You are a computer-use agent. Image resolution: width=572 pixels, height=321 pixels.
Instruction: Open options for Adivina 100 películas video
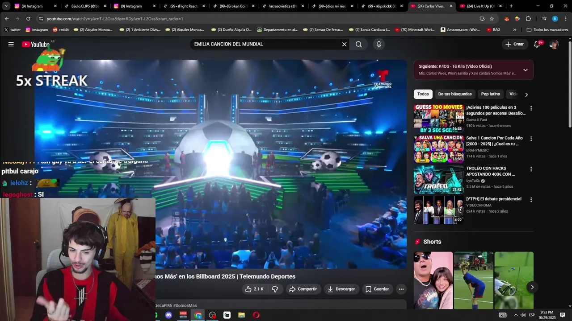tap(531, 108)
